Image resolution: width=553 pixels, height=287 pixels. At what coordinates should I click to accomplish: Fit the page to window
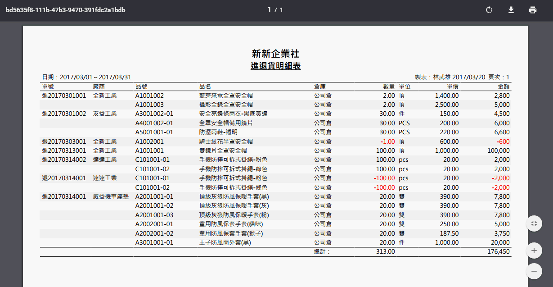(x=534, y=223)
